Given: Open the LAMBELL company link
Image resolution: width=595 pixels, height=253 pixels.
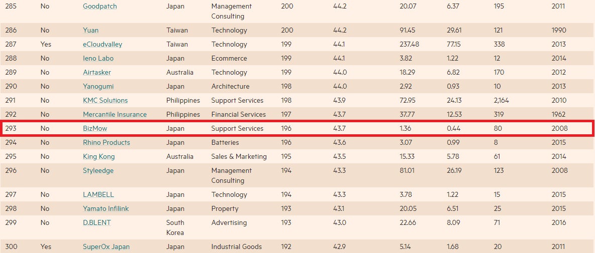Looking at the screenshot, I should [98, 194].
